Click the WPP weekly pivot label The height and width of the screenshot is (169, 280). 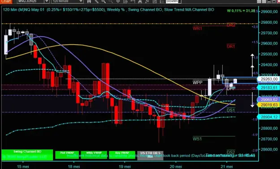(198, 83)
